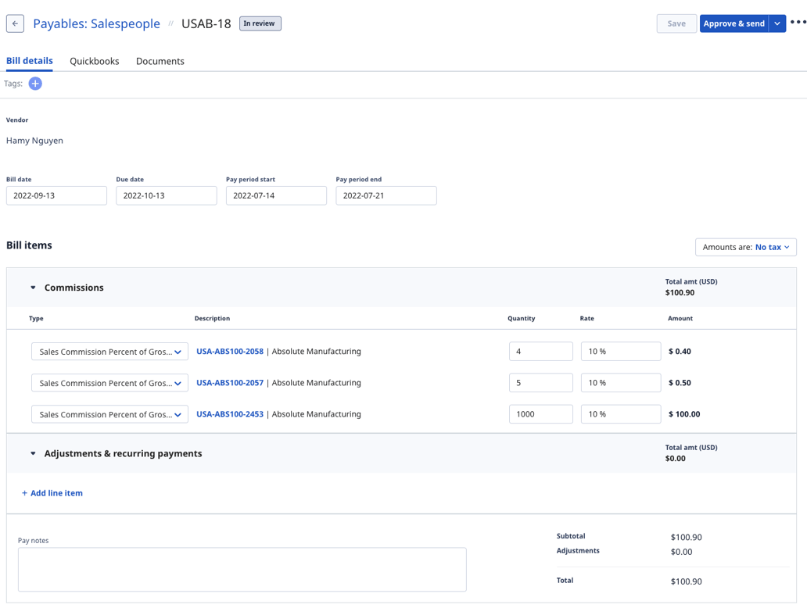Viewport: 807px width, 608px height.
Task: Click the Due date field
Action: 166,195
